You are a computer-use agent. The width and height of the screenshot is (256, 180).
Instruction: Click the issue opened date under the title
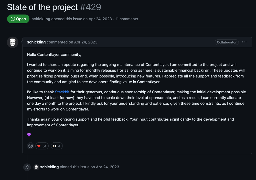coord(100,19)
